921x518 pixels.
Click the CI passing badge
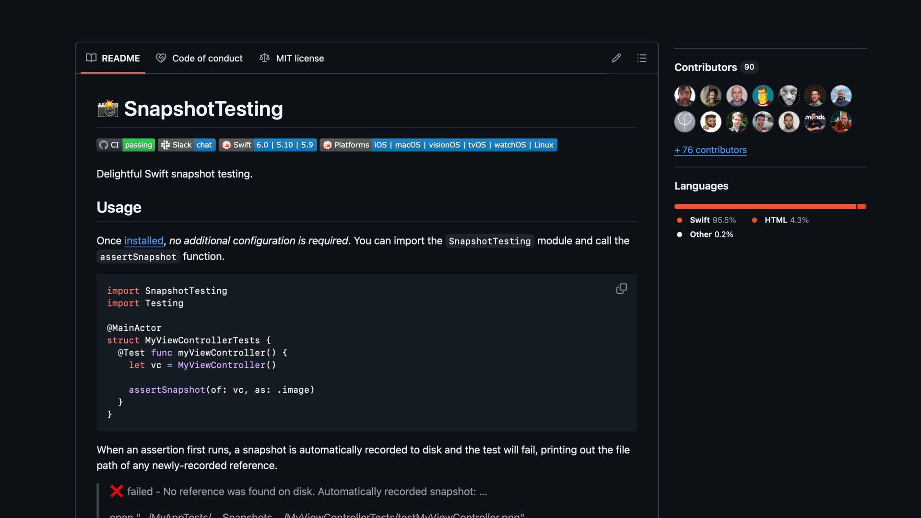click(x=126, y=145)
